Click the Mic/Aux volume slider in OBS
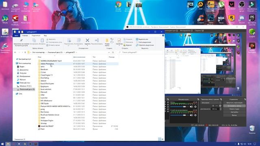260x146 pixels. pyautogui.click(x=180, y=107)
